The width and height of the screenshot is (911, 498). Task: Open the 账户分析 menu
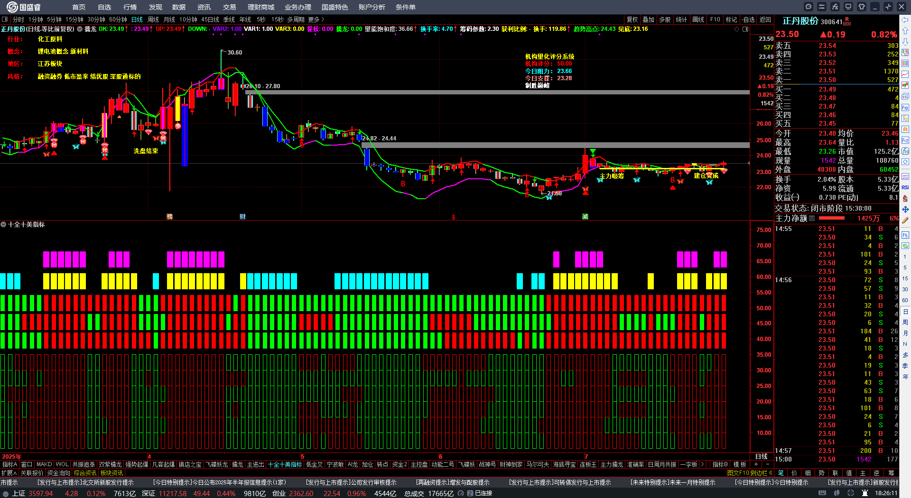click(372, 7)
